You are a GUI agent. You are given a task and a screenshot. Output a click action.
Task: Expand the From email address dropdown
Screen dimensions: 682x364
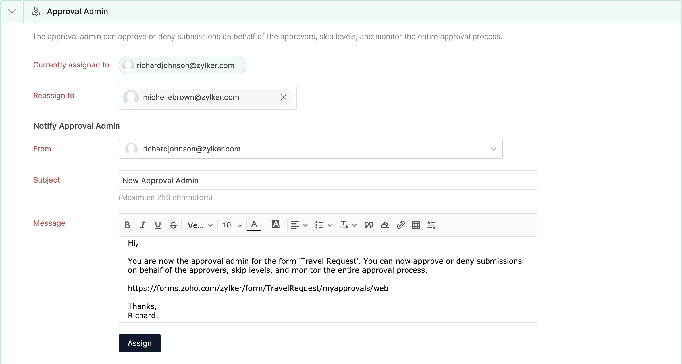pos(493,149)
